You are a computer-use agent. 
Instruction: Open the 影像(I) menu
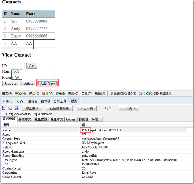coord(60,94)
